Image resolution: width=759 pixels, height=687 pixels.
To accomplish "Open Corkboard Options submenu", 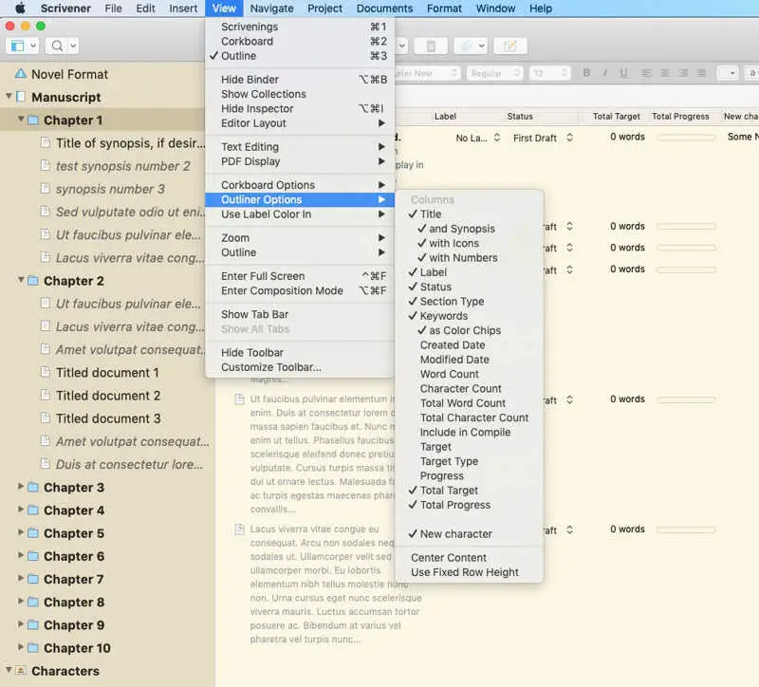I will coord(300,185).
